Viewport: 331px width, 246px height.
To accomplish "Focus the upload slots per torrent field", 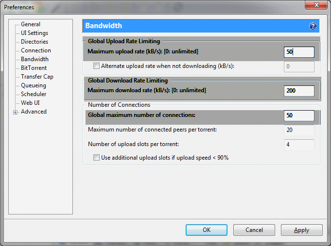I will pos(299,145).
